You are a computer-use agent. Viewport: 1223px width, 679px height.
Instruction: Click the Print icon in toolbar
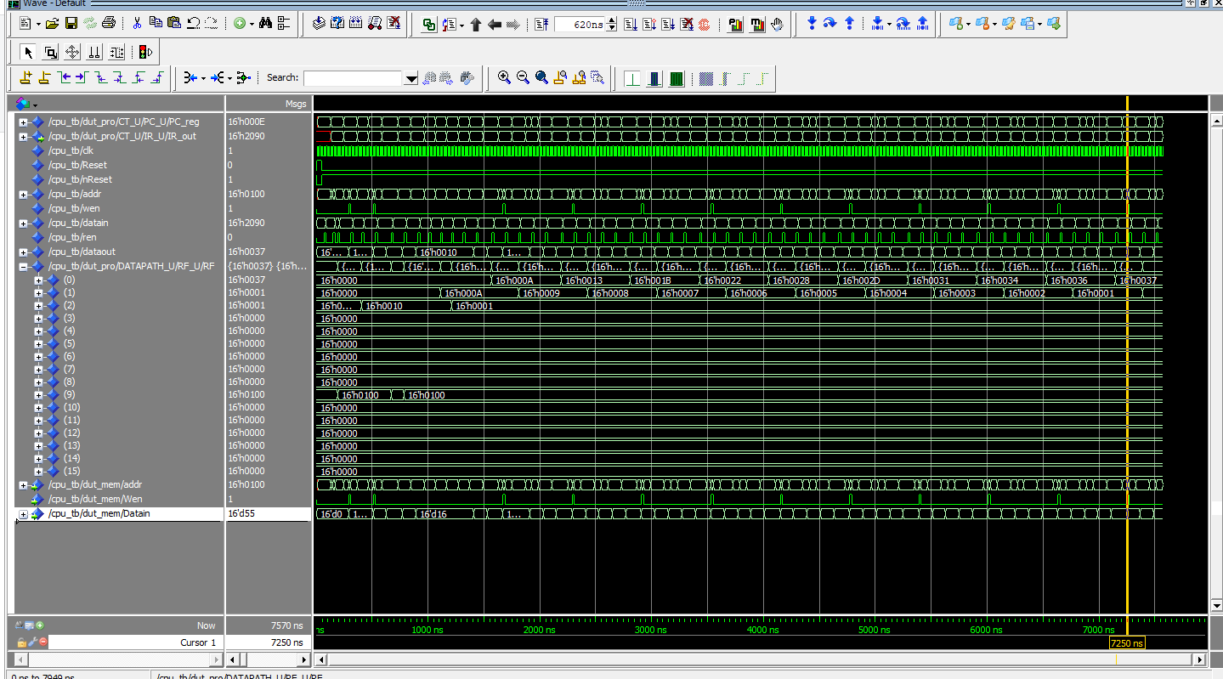tap(109, 24)
